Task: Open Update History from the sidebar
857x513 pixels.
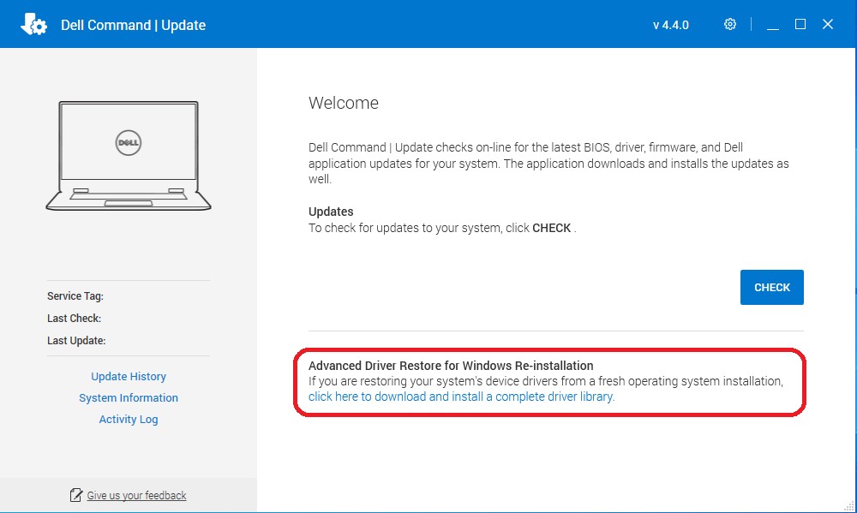Action: click(x=129, y=376)
